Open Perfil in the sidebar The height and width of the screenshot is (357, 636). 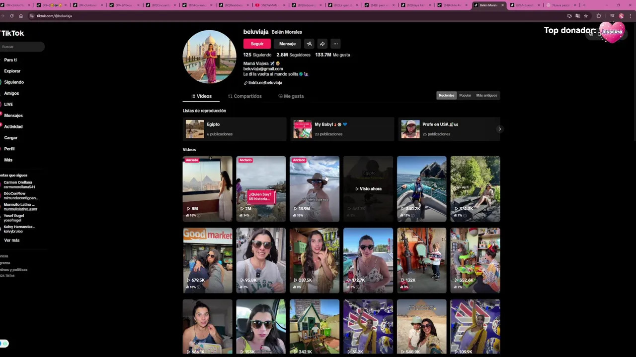pos(9,149)
